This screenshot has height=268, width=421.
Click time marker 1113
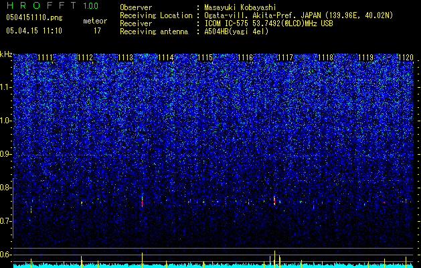click(125, 58)
